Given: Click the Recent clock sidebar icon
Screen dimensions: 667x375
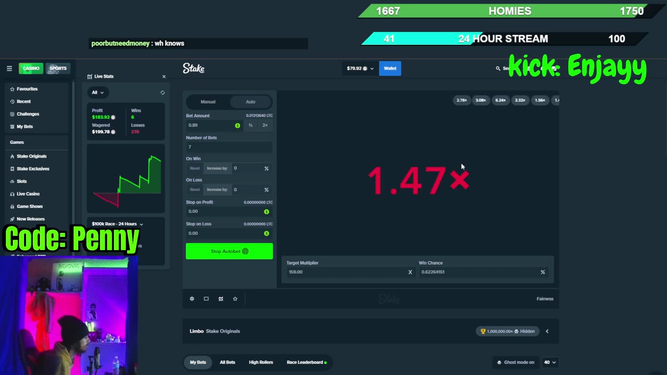Looking at the screenshot, I should point(13,102).
